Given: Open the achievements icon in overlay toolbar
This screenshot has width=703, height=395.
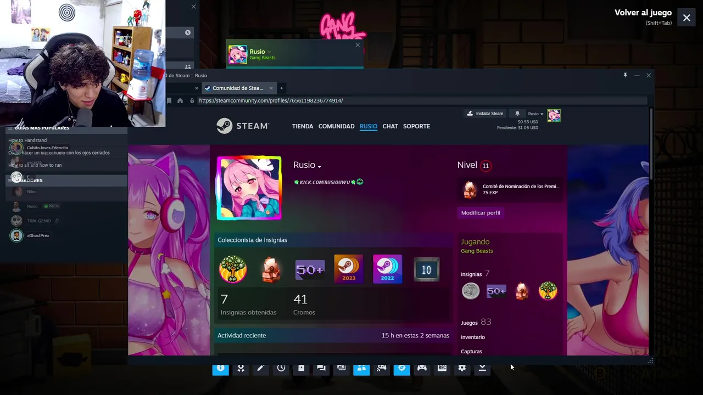Looking at the screenshot, I should click(x=241, y=369).
